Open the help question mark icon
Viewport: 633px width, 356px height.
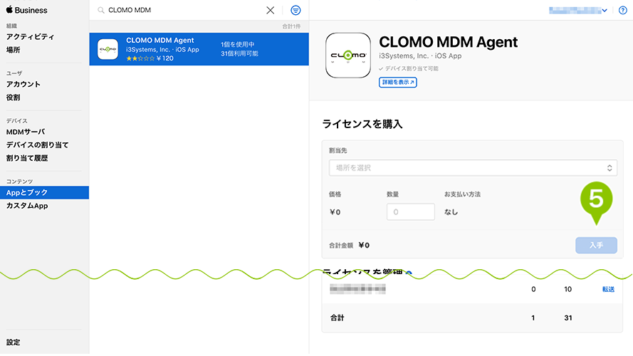623,10
